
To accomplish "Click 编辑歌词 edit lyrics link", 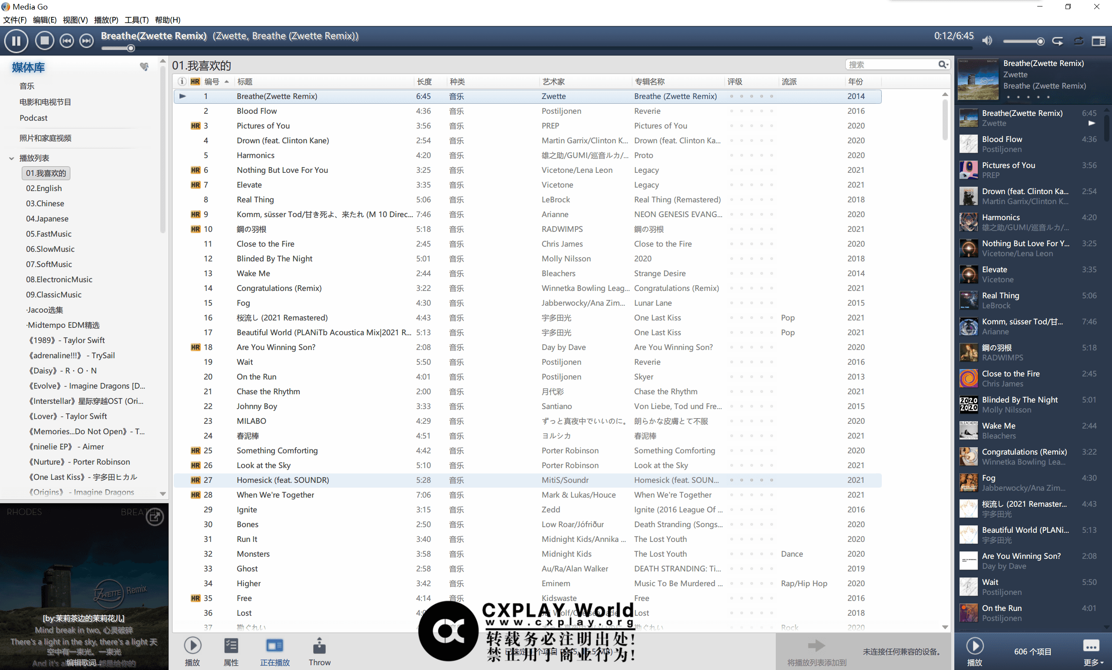I will point(84,662).
